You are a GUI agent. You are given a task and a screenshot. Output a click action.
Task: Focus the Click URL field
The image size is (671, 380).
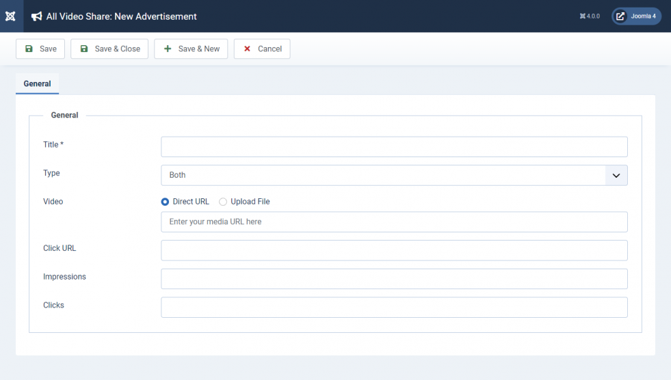click(x=394, y=250)
